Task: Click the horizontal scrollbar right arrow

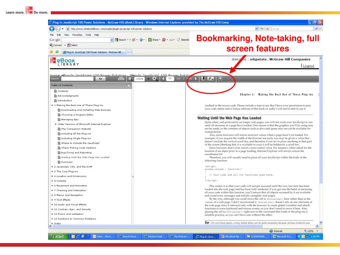Action: click(x=317, y=226)
